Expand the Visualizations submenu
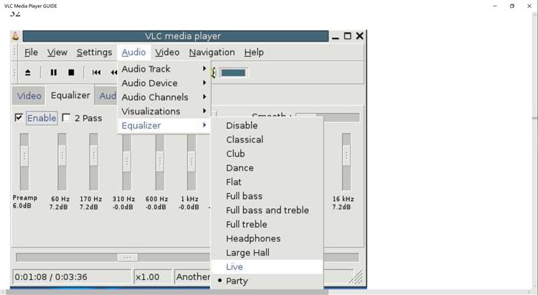The image size is (538, 295). (164, 112)
